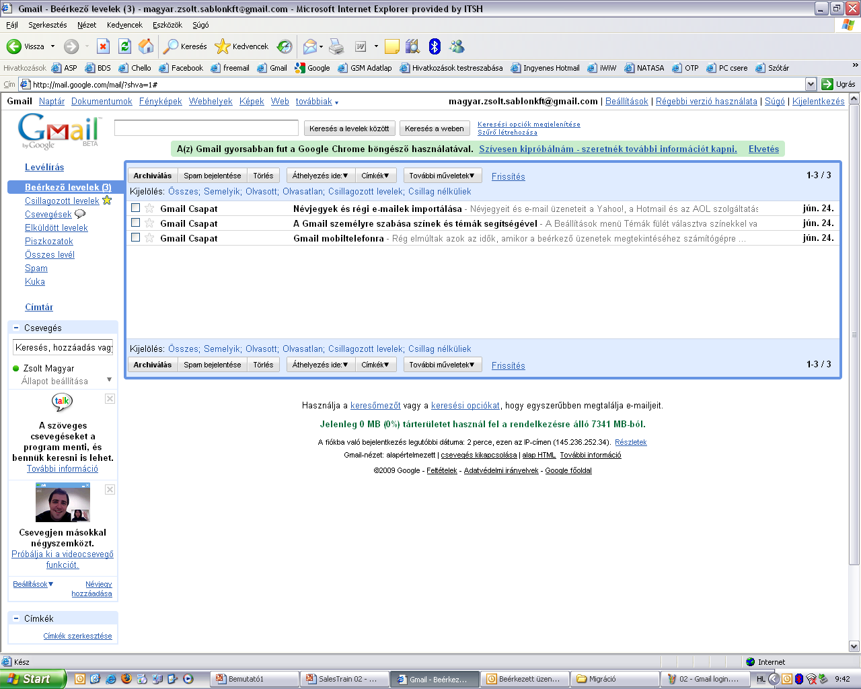Viewport: 861px width, 689px height.
Task: Star the Névjegyek és régi e-mailek message
Action: tap(149, 209)
